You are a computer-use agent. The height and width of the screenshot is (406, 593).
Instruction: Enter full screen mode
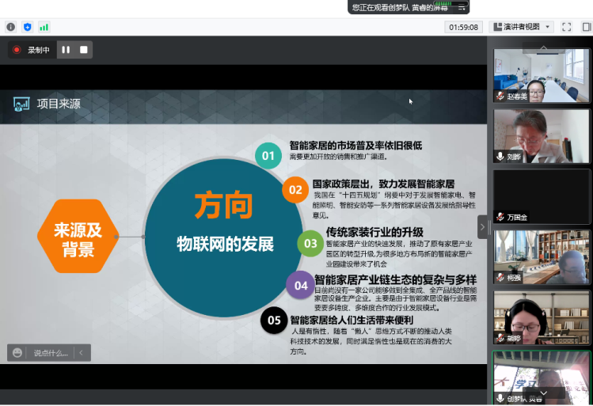pyautogui.click(x=566, y=27)
